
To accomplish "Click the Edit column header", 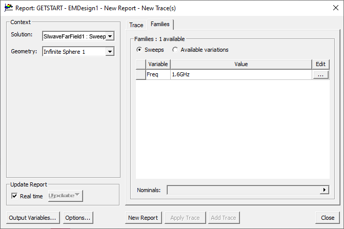I will [x=320, y=64].
